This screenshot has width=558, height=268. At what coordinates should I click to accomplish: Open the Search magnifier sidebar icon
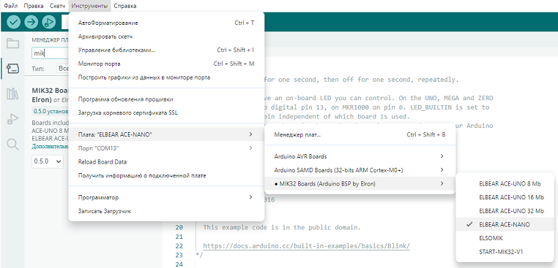tap(12, 145)
